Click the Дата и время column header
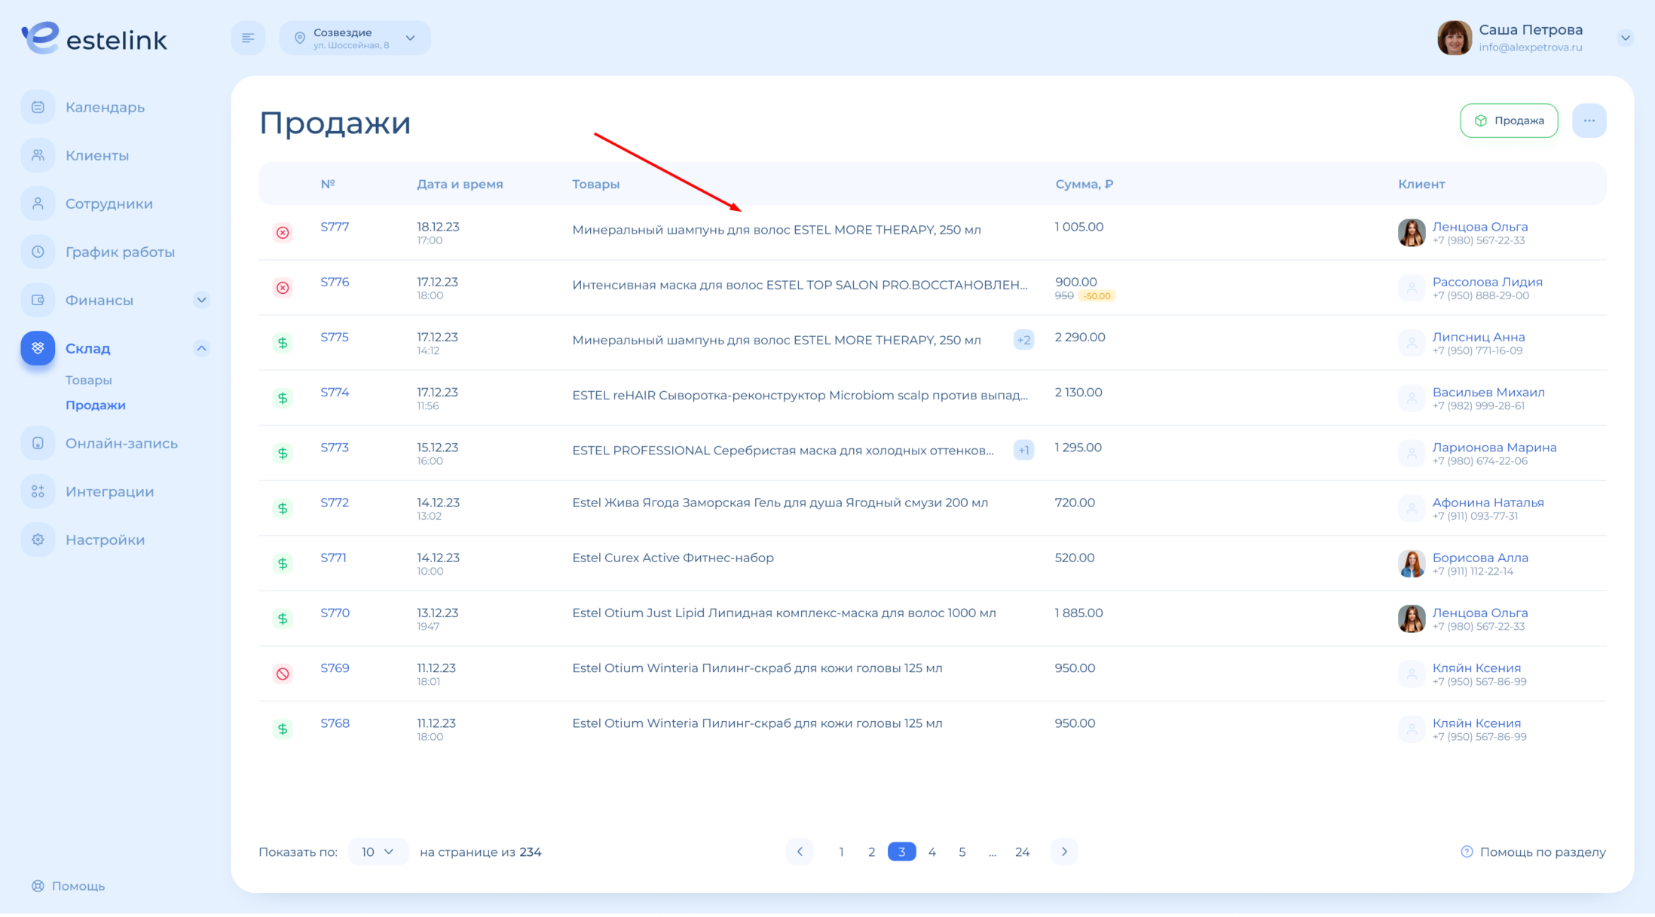 click(x=460, y=184)
